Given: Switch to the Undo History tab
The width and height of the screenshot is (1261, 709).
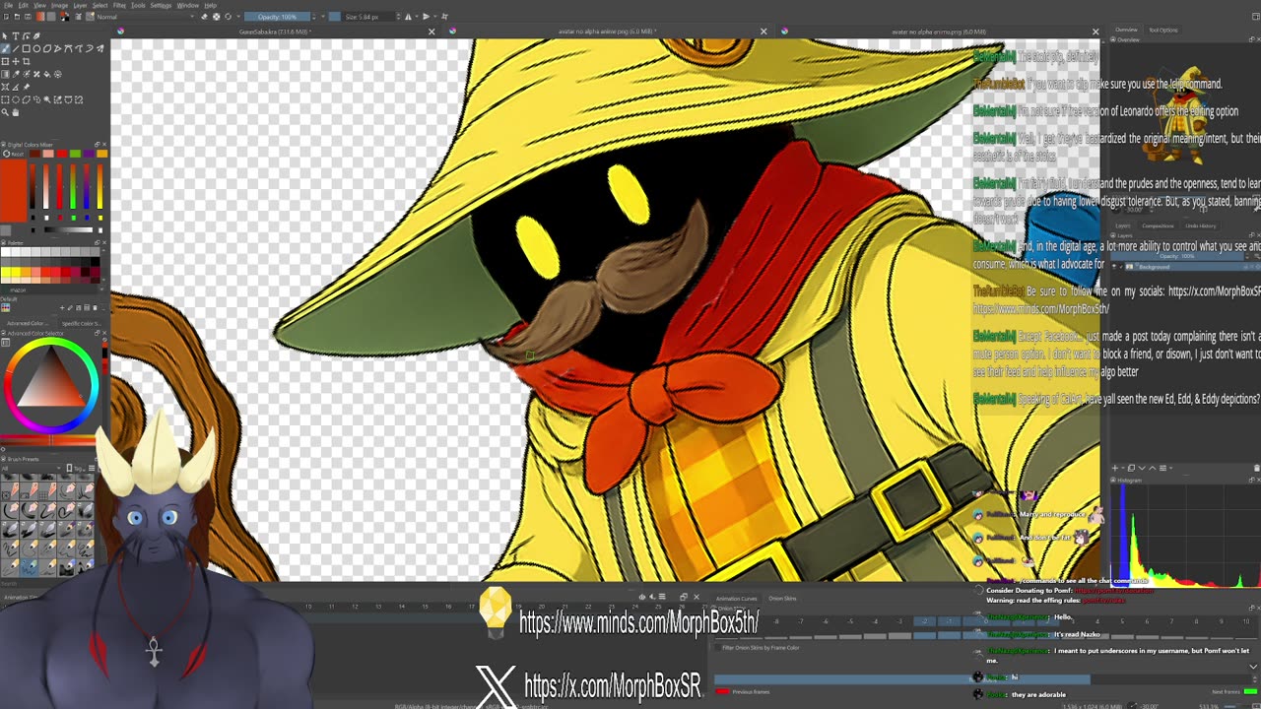Looking at the screenshot, I should (1201, 226).
